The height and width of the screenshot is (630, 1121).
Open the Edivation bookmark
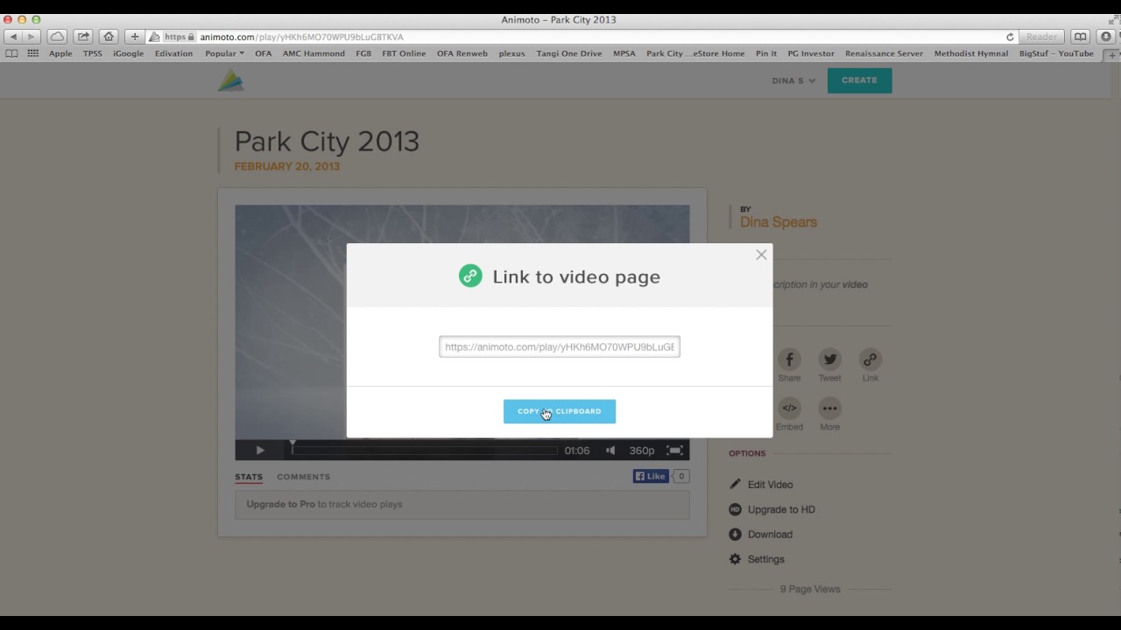[173, 53]
